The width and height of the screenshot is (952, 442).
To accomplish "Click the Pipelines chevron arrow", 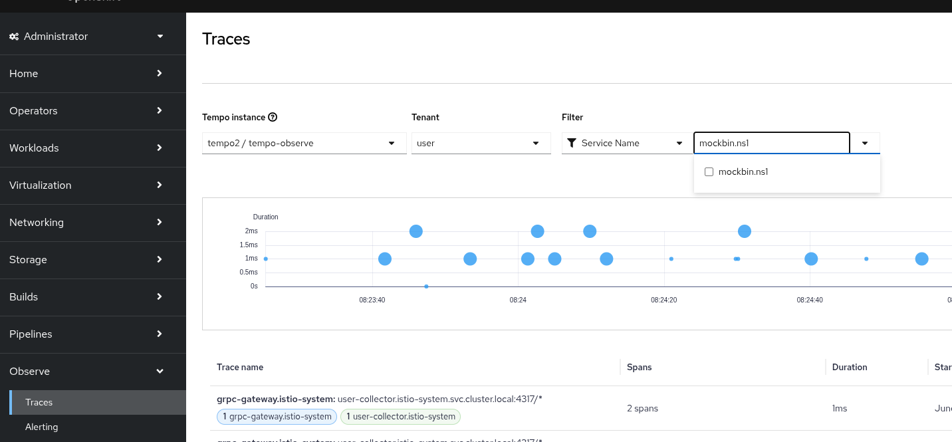I will [x=160, y=334].
